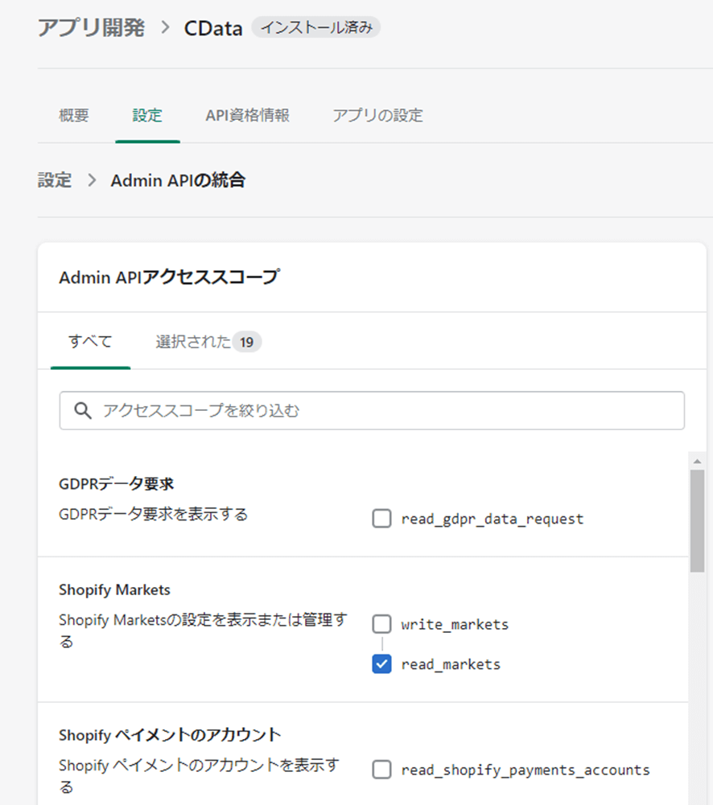Click the Shopify ペイメントのアカウントを表示する description
Image resolution: width=713 pixels, height=805 pixels.
(x=200, y=775)
